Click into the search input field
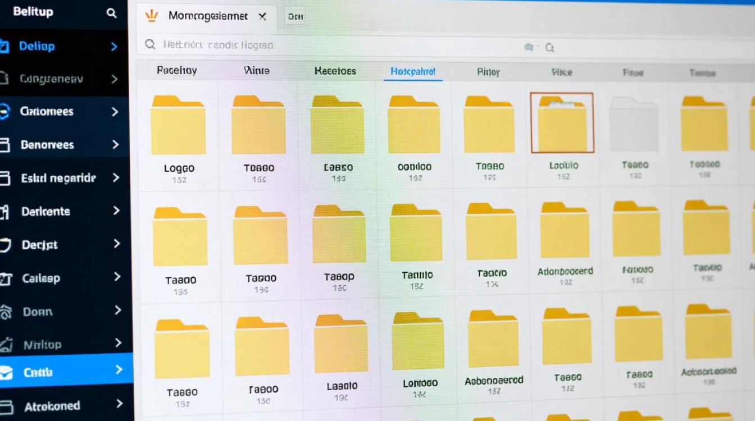The height and width of the screenshot is (421, 755). click(x=337, y=45)
